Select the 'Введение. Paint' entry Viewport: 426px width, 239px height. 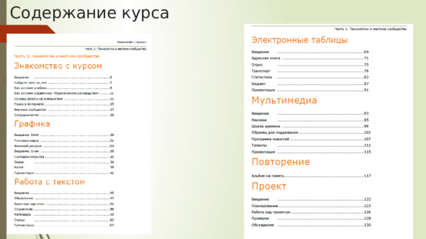(64, 135)
